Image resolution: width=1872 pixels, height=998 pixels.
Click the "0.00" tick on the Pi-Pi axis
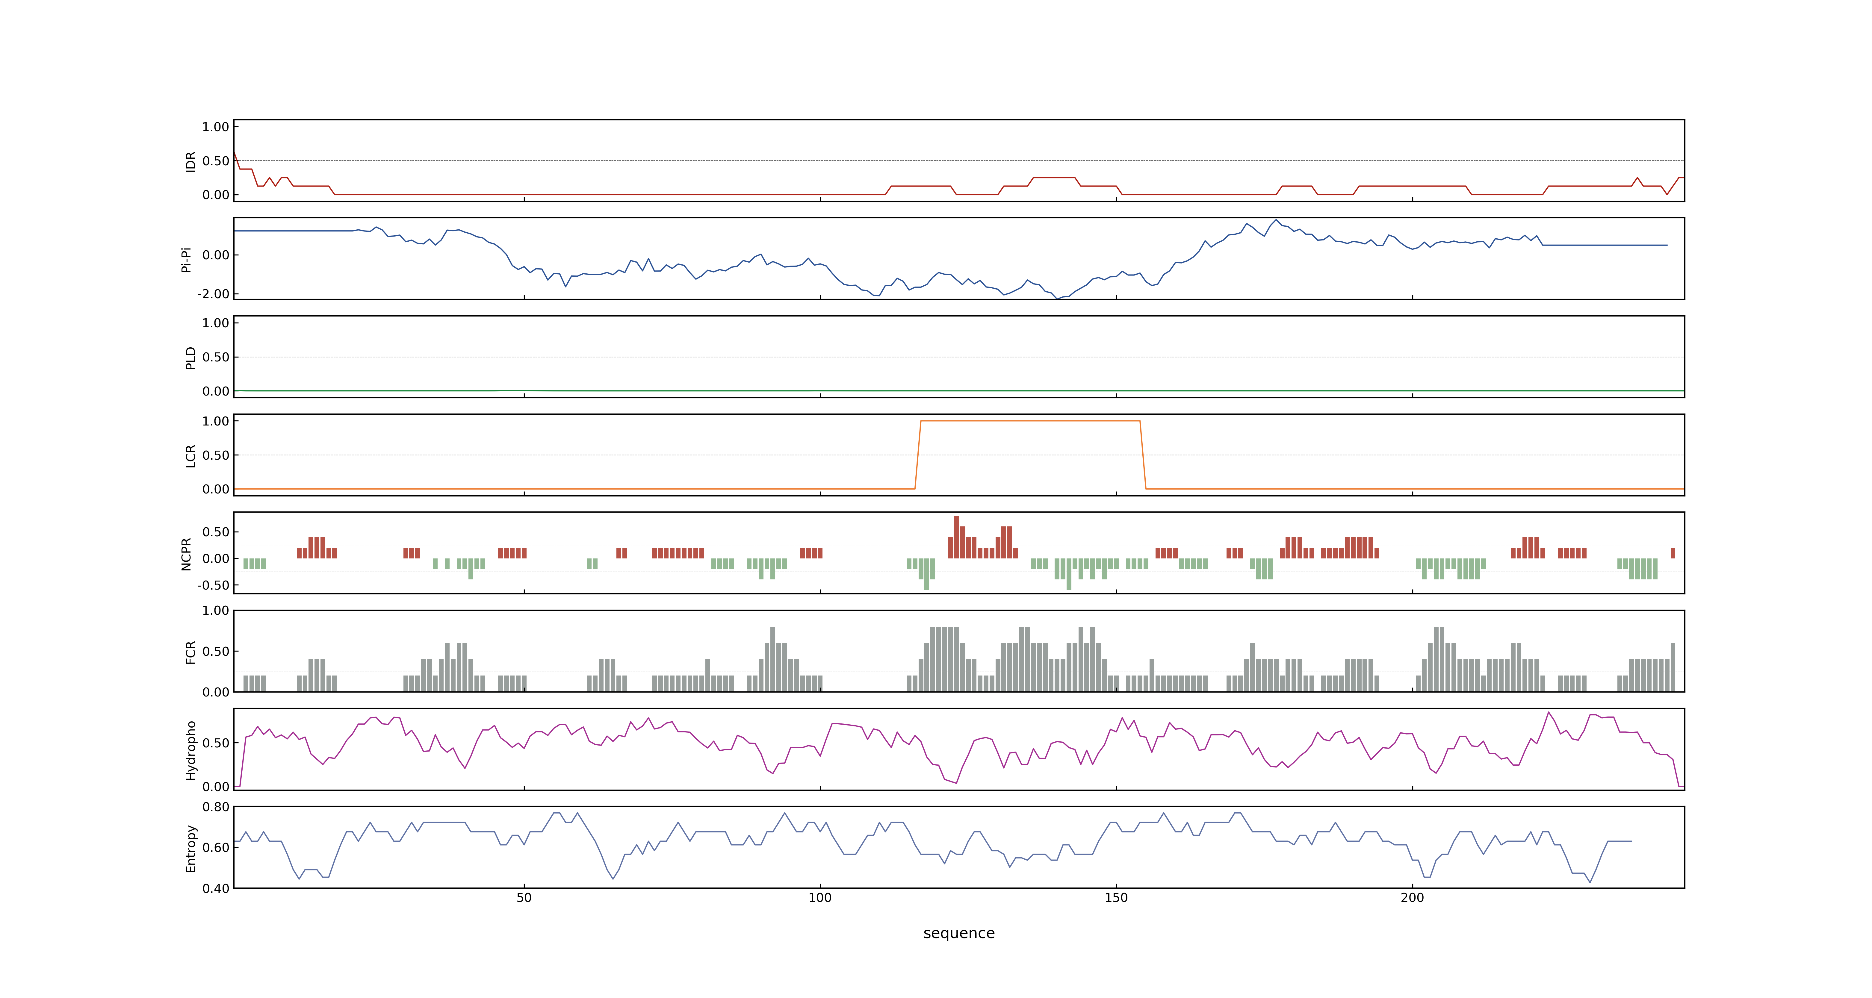pos(216,254)
